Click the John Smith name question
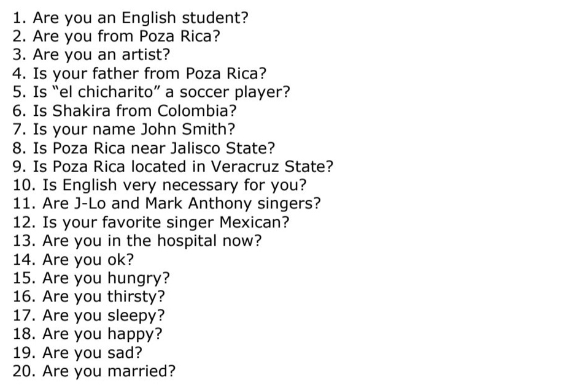Viewport: 577px width, 386px height. coord(124,130)
